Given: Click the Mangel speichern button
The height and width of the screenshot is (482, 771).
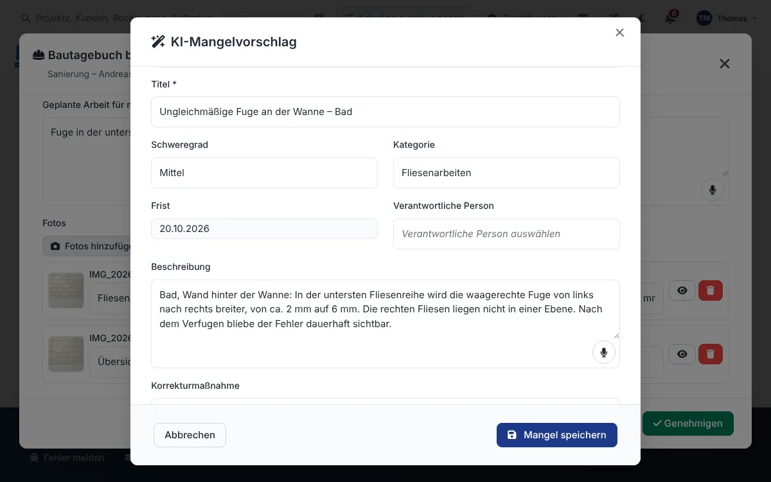Looking at the screenshot, I should (557, 435).
